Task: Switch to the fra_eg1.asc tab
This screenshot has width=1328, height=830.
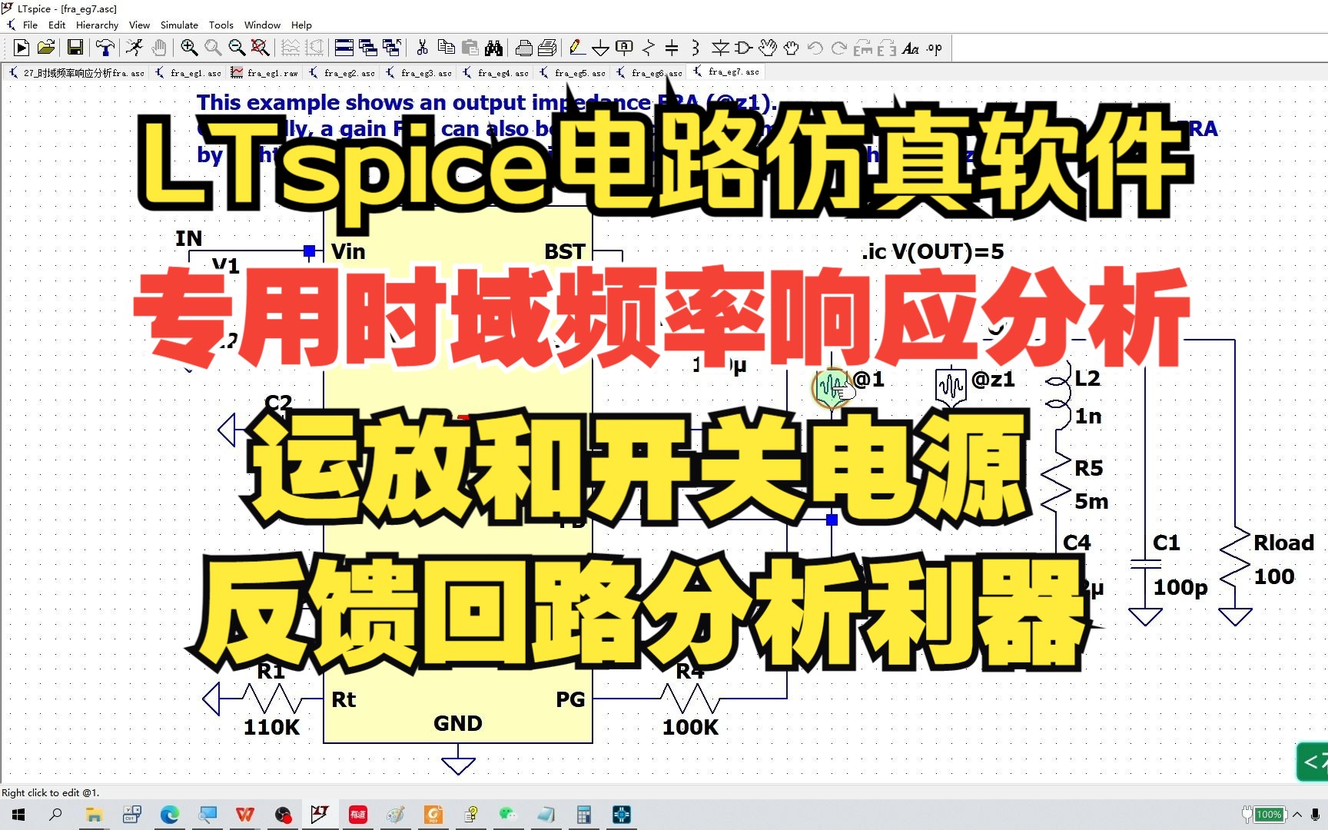Action: point(188,72)
